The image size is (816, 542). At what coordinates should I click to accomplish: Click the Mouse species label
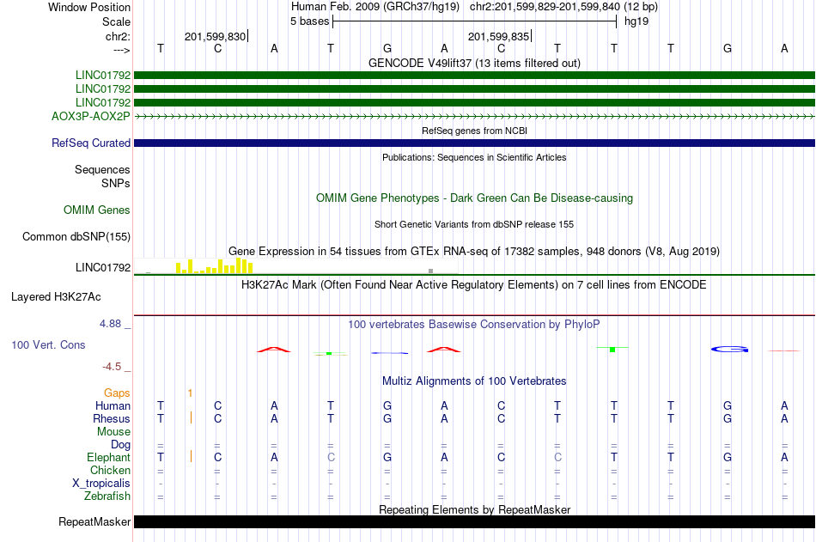[113, 431]
